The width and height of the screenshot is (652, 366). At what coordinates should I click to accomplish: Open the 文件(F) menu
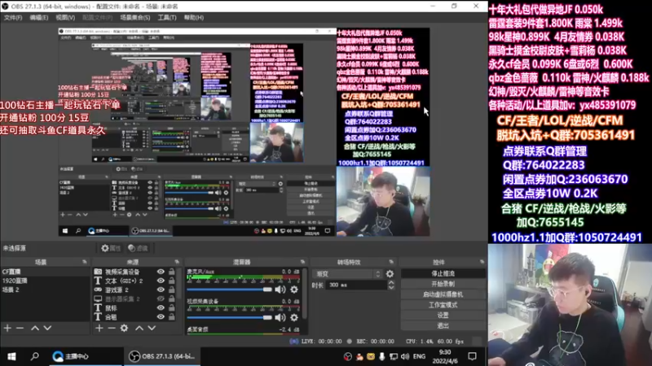tap(13, 17)
